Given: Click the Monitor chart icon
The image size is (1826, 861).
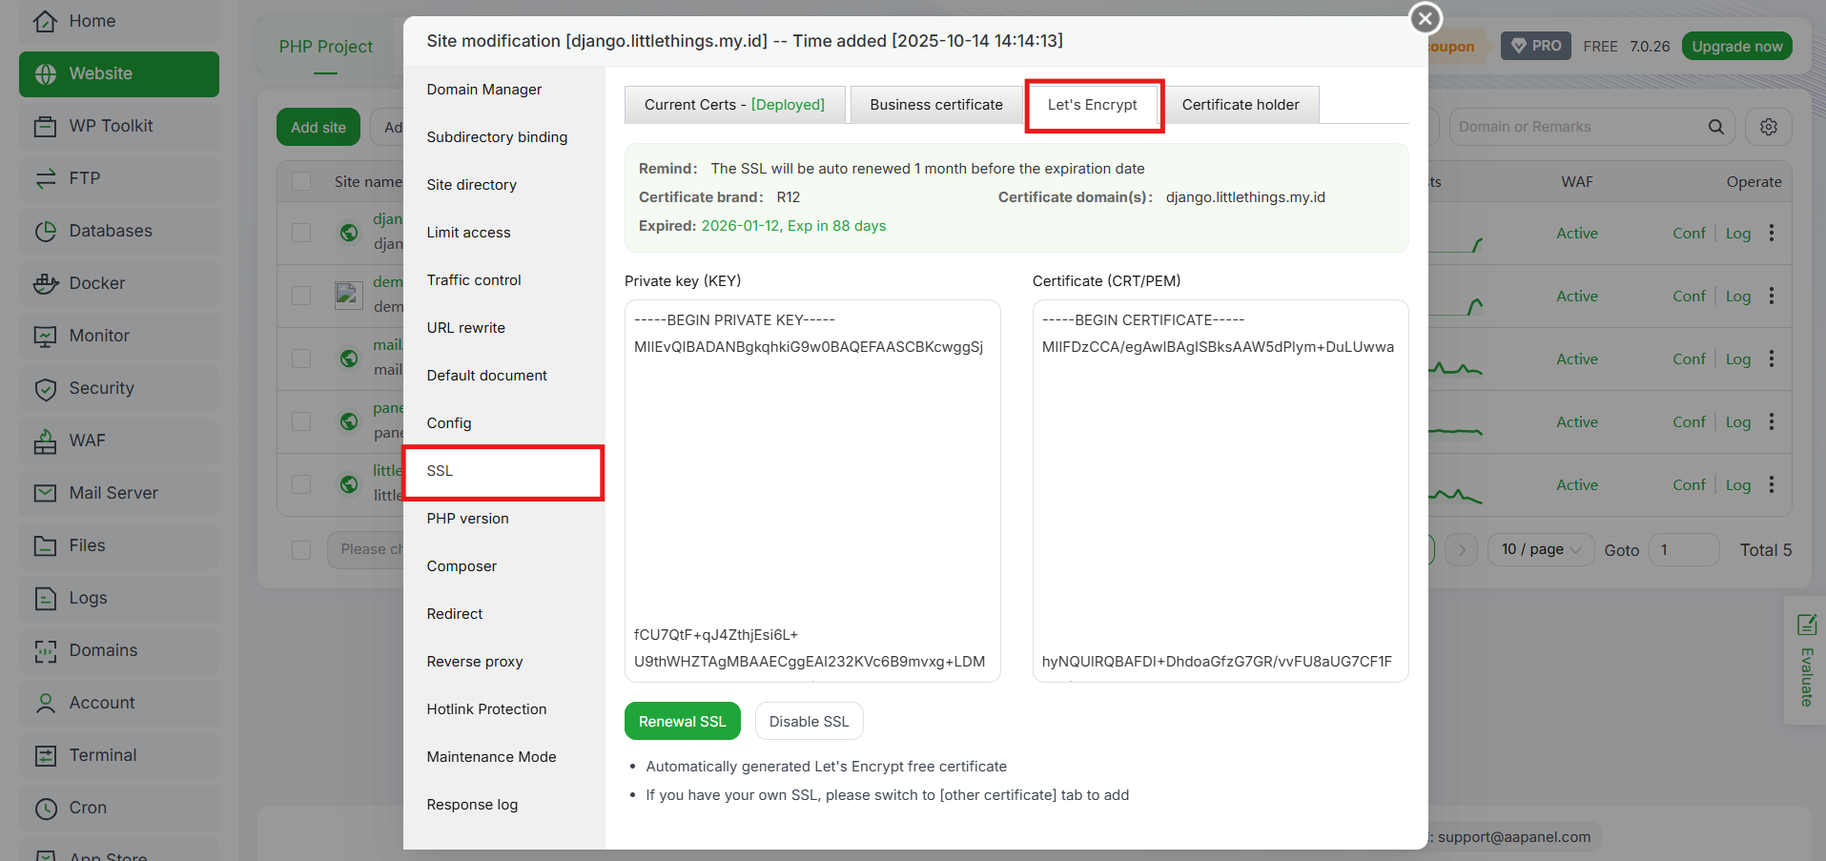Looking at the screenshot, I should click(x=45, y=336).
